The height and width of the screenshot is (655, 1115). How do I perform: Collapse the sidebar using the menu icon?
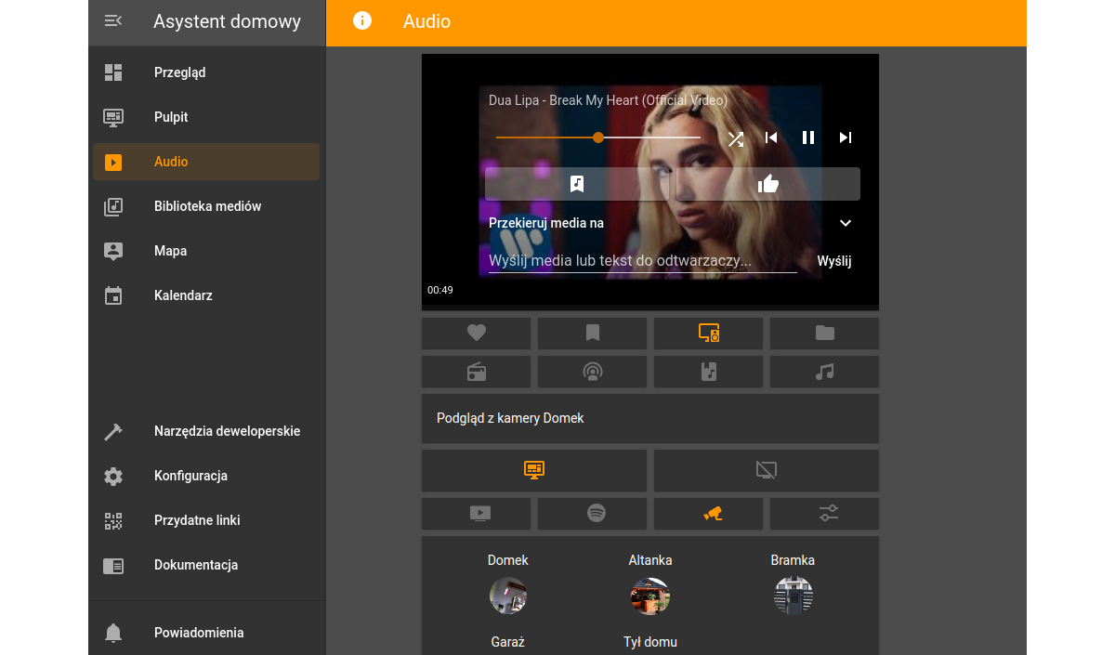coord(113,20)
